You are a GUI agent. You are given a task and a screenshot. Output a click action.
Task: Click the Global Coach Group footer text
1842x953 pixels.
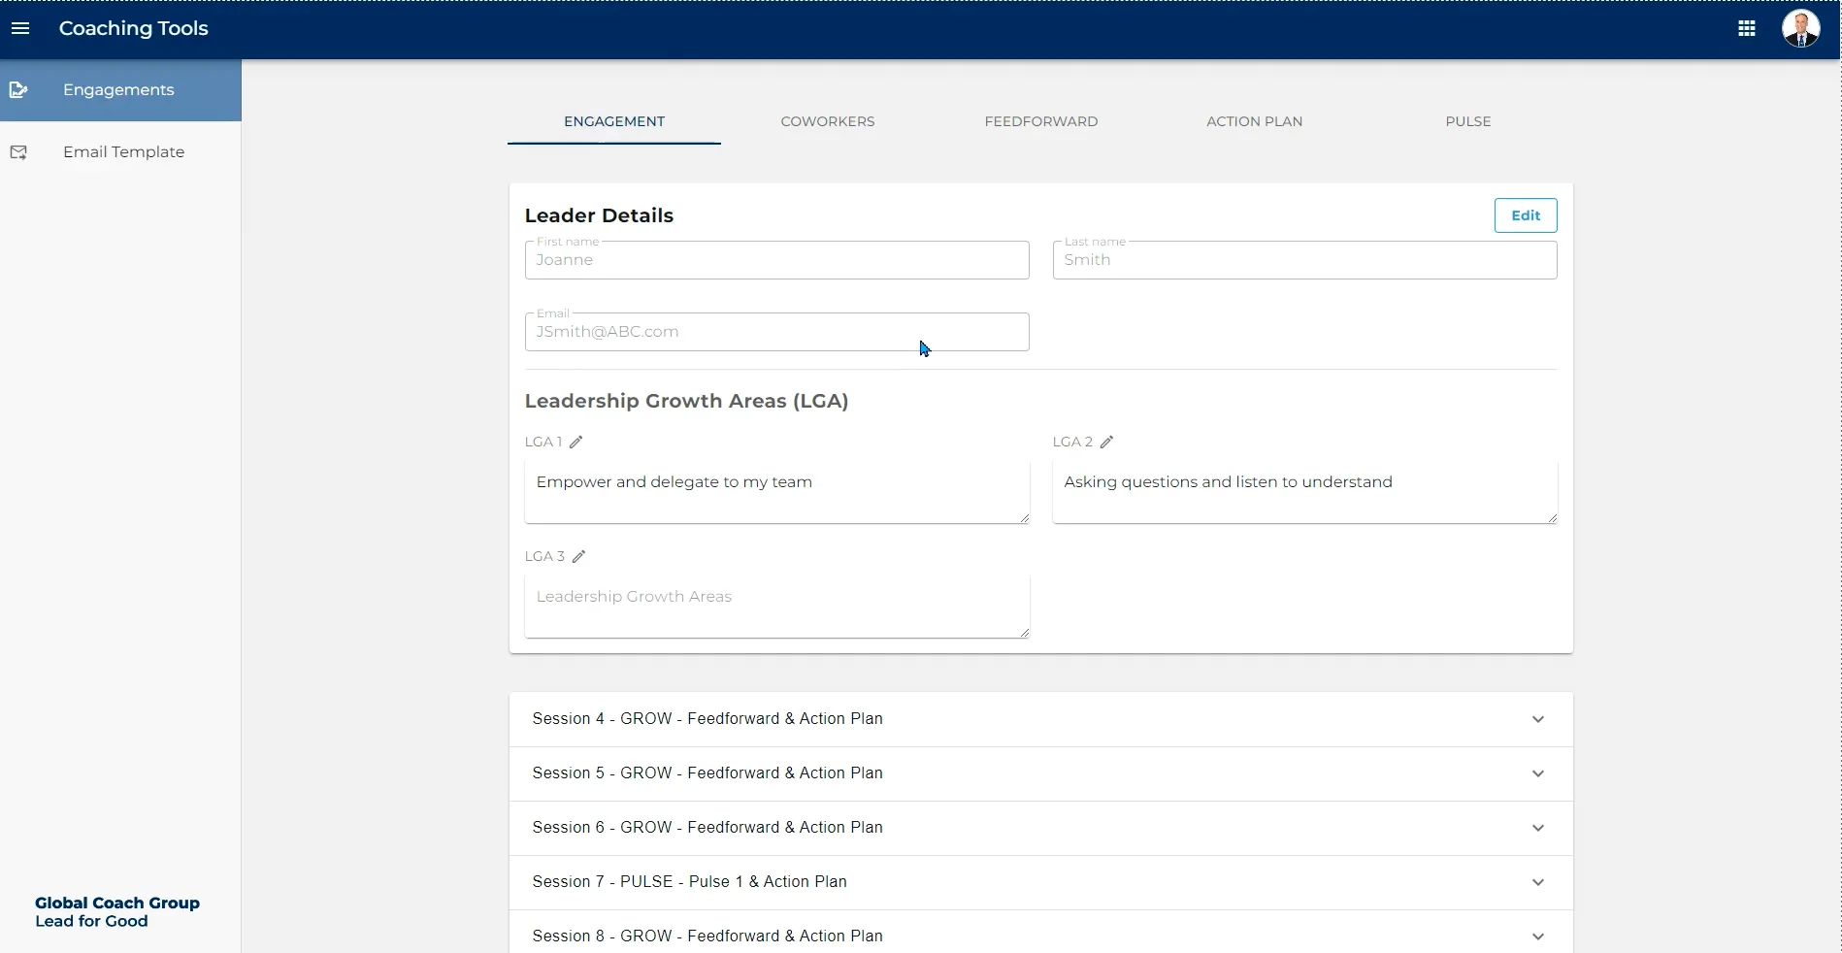coord(117,903)
